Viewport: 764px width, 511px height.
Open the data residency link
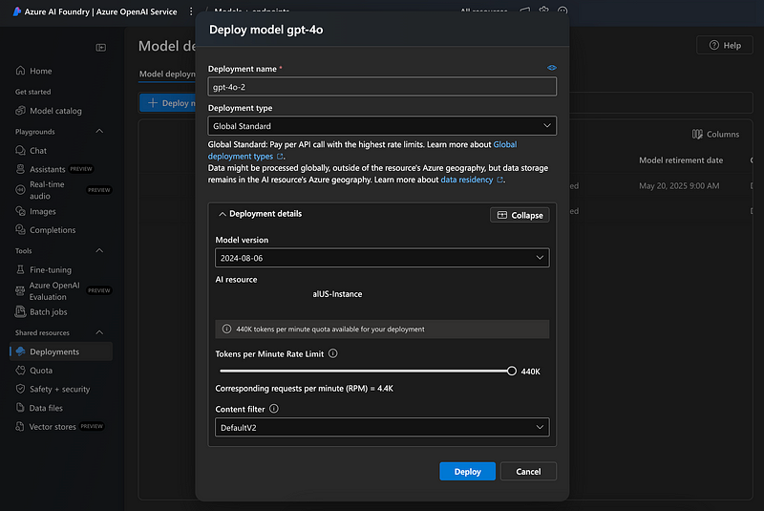point(467,180)
